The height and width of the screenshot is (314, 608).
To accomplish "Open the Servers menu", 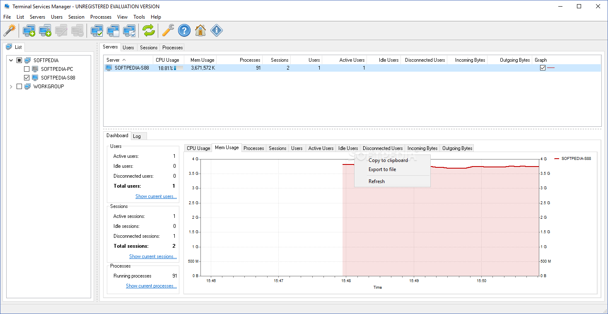I will [x=37, y=17].
